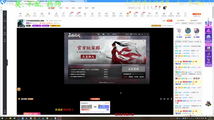Click the Weibo icon in game launcher
214x120 pixels.
click(x=98, y=34)
